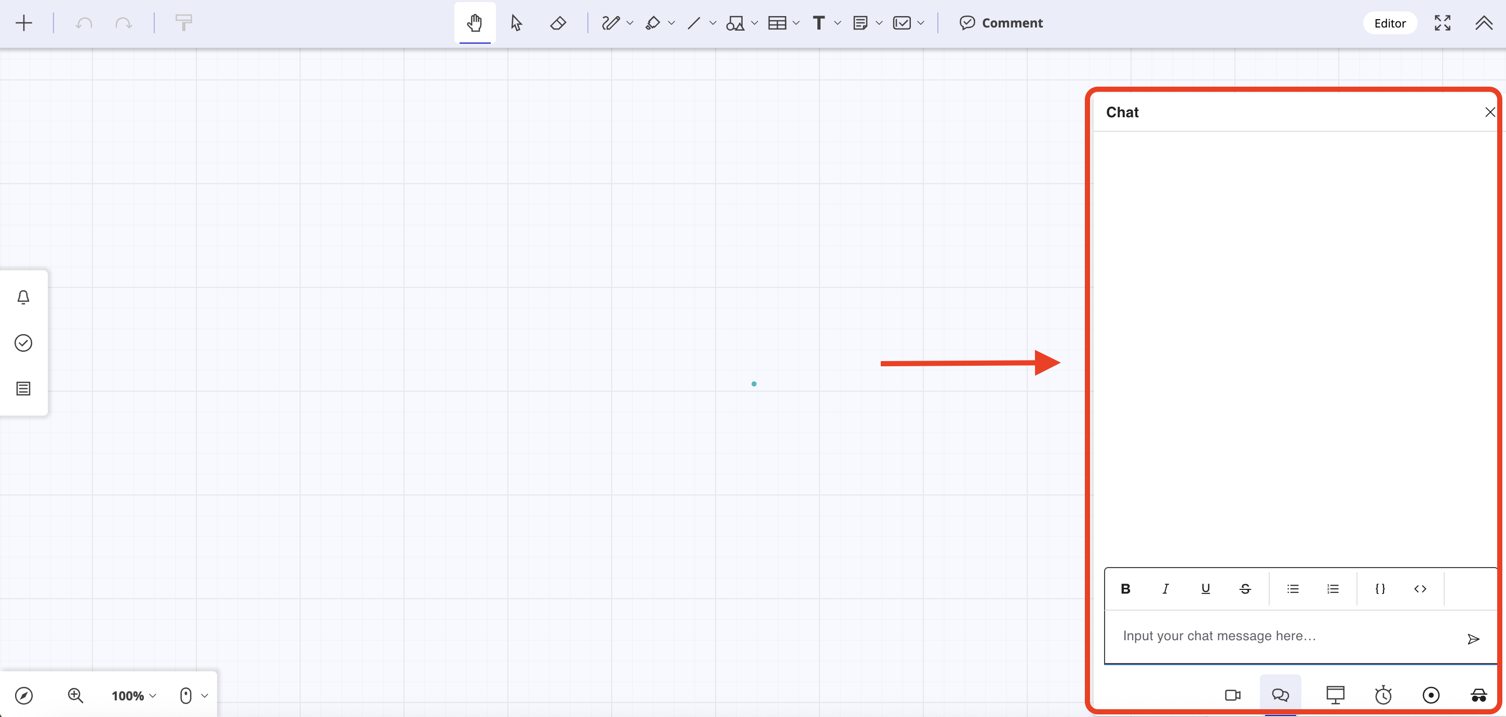The image size is (1506, 717).
Task: Open pen tool options dropdown
Action: pyautogui.click(x=629, y=23)
